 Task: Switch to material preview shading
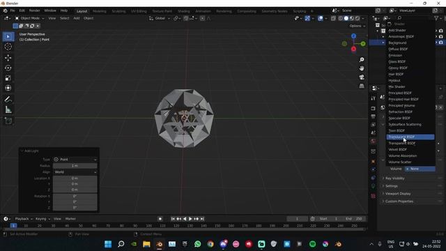click(352, 18)
